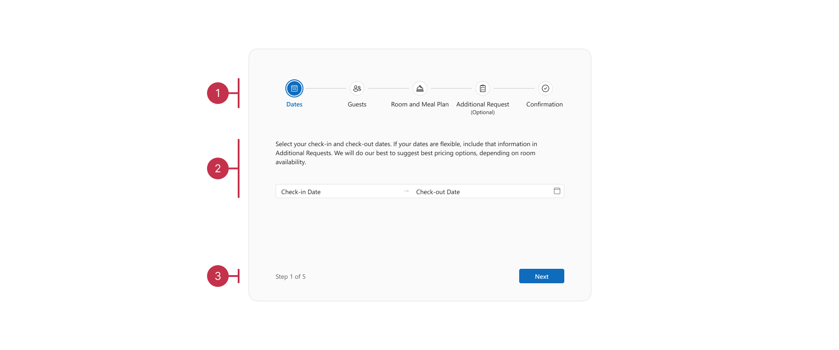This screenshot has height=350, width=839.
Task: Click the red annotation badge numbered 1
Action: point(218,93)
